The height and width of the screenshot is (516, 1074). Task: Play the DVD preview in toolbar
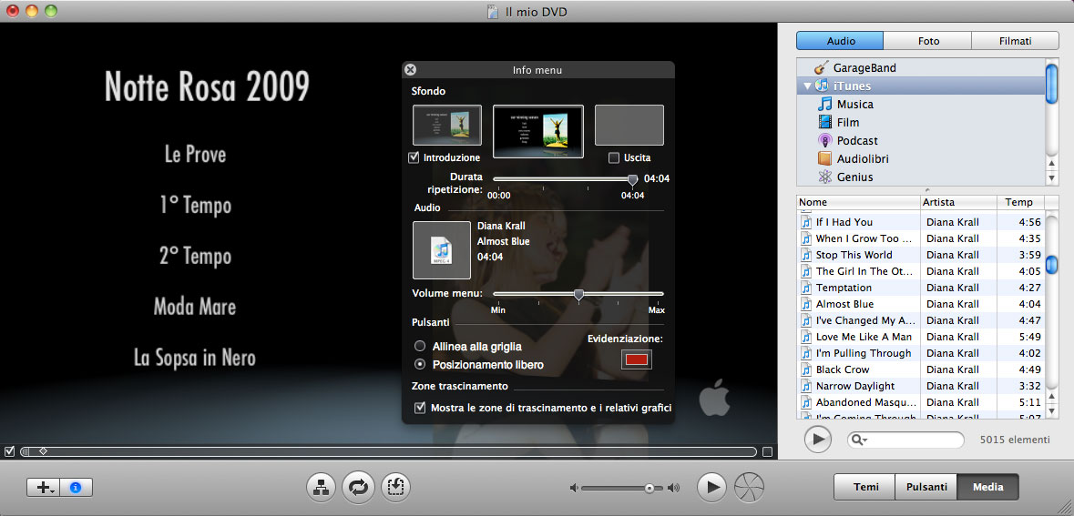click(x=711, y=487)
